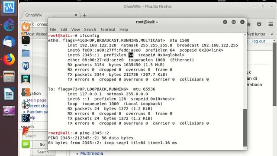This screenshot has width=277, height=156.
Task: Launch the blue swirl browser from the dock
Action: point(9,25)
